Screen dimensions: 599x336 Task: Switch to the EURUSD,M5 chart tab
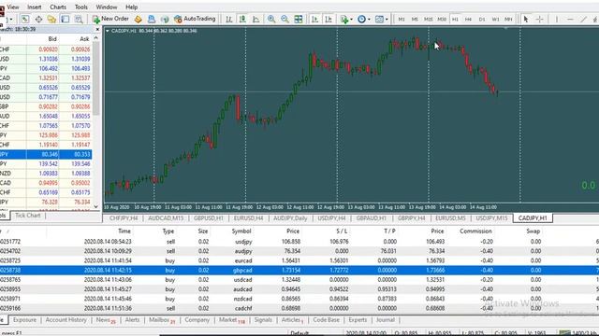pyautogui.click(x=450, y=218)
